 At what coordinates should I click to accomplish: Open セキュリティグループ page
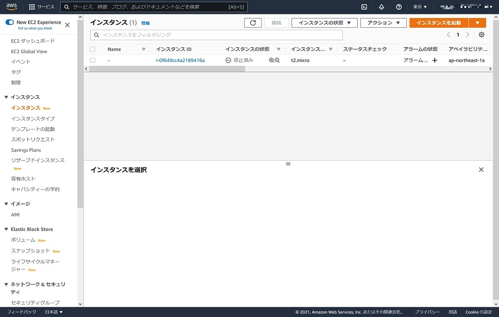[x=35, y=302]
